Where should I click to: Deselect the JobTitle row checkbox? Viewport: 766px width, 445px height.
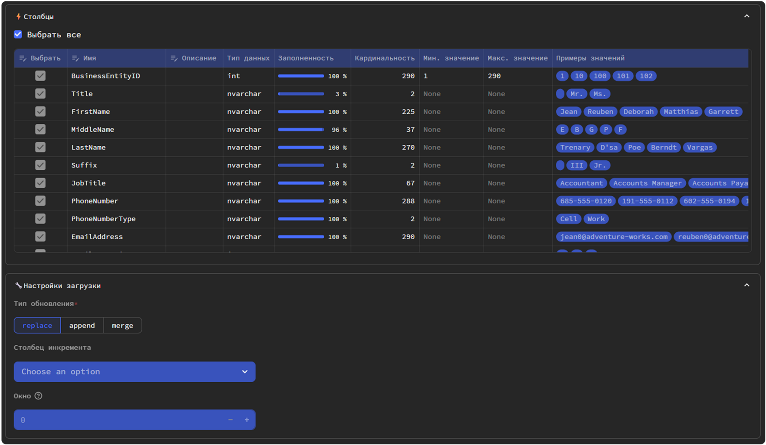pyautogui.click(x=40, y=183)
